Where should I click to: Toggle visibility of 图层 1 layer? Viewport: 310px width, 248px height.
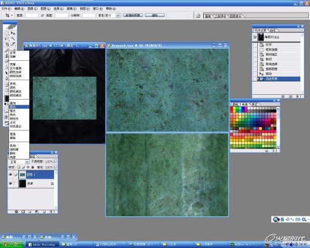(10, 174)
